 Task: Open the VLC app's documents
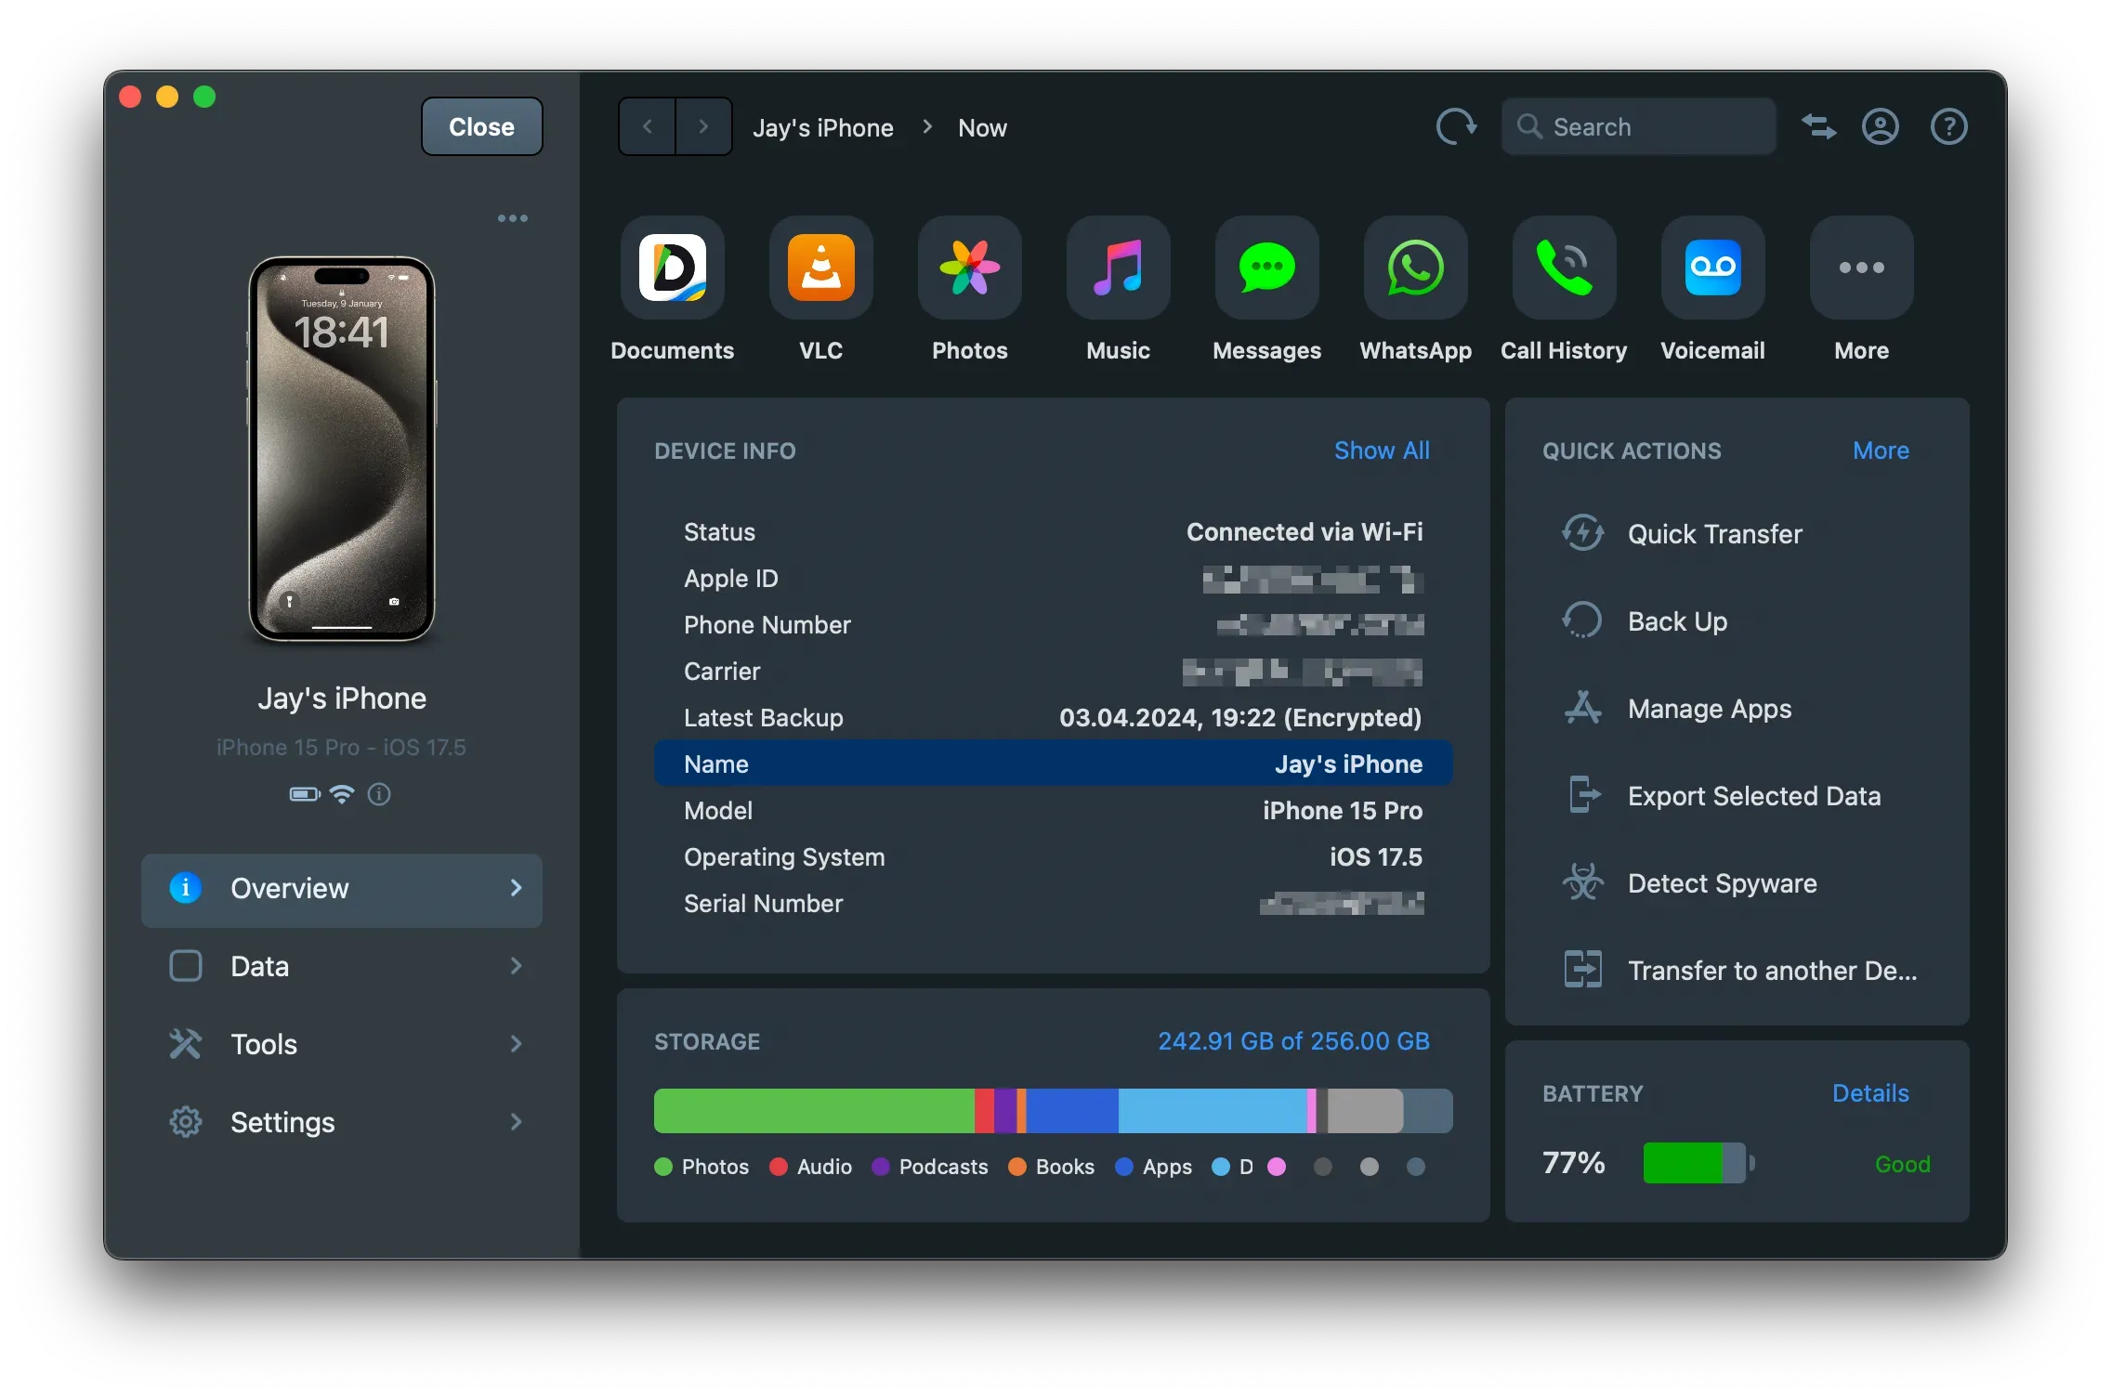pyautogui.click(x=820, y=268)
